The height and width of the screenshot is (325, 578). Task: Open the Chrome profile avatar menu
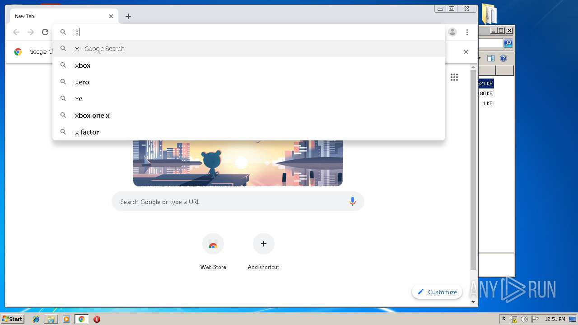coord(452,32)
